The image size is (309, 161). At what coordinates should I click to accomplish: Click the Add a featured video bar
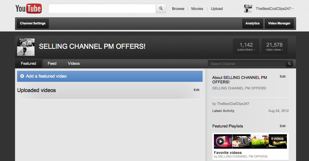110,76
